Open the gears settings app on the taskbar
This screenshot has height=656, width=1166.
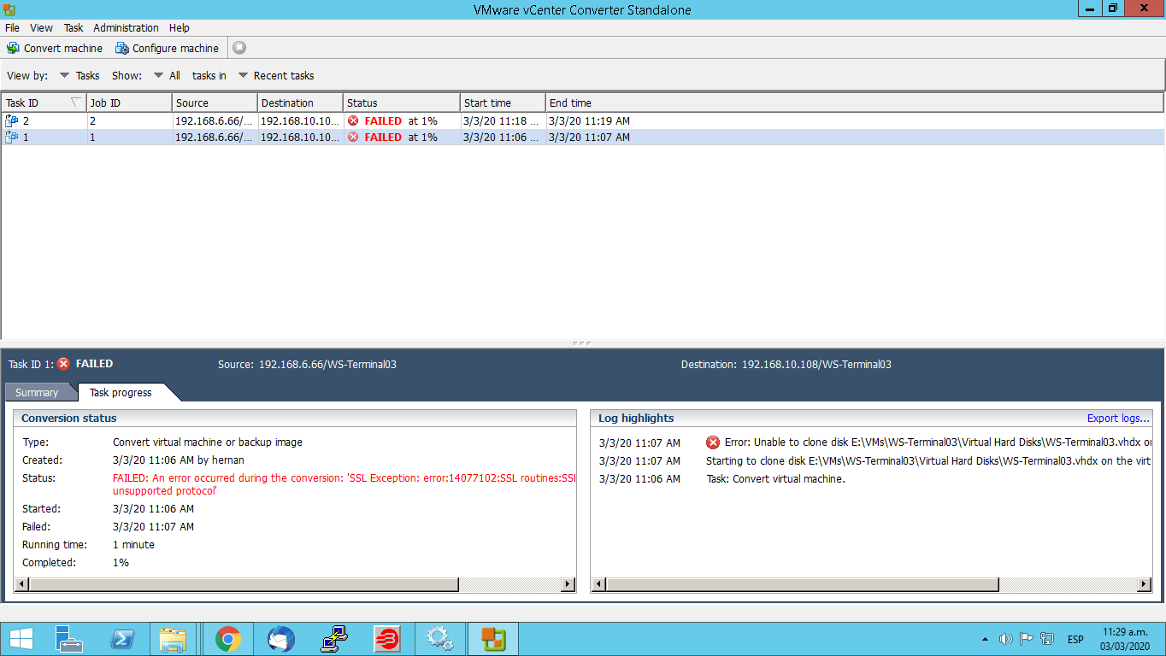point(440,639)
